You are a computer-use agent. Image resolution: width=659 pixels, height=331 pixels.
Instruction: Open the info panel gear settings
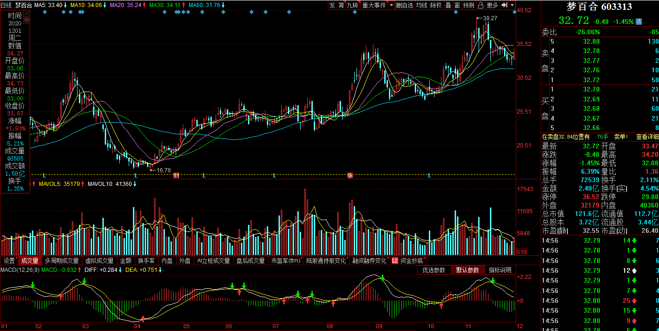click(x=26, y=20)
